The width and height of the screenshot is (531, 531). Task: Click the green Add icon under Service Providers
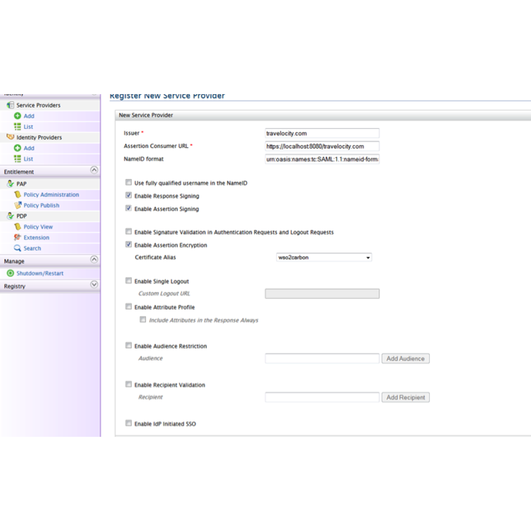point(17,116)
